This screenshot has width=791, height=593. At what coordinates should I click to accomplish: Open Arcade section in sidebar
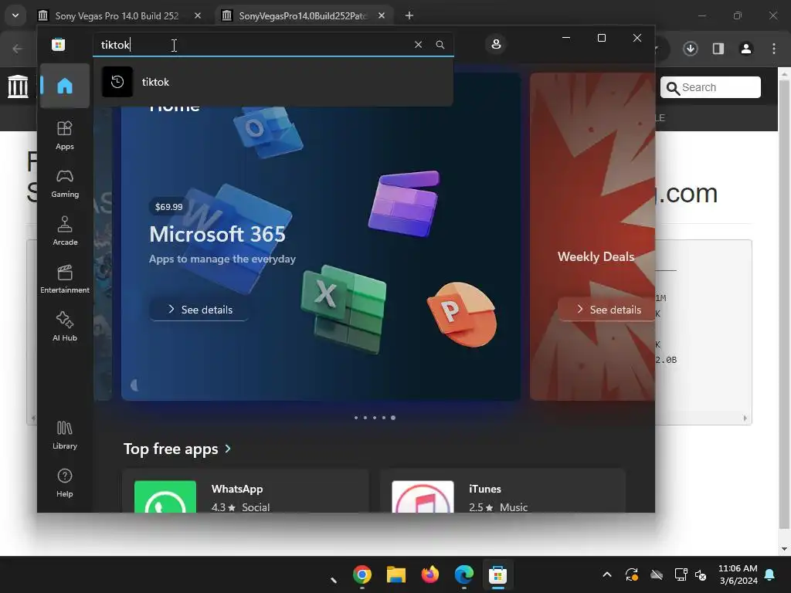pos(65,232)
